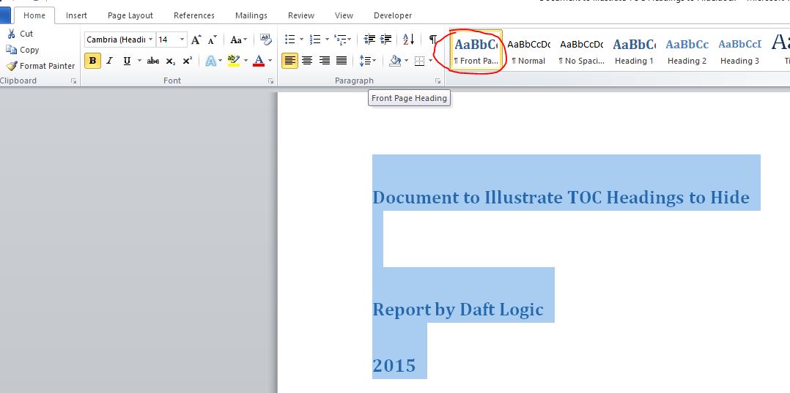Image resolution: width=790 pixels, height=393 pixels.
Task: Switch to the Insert tab
Action: (x=76, y=15)
